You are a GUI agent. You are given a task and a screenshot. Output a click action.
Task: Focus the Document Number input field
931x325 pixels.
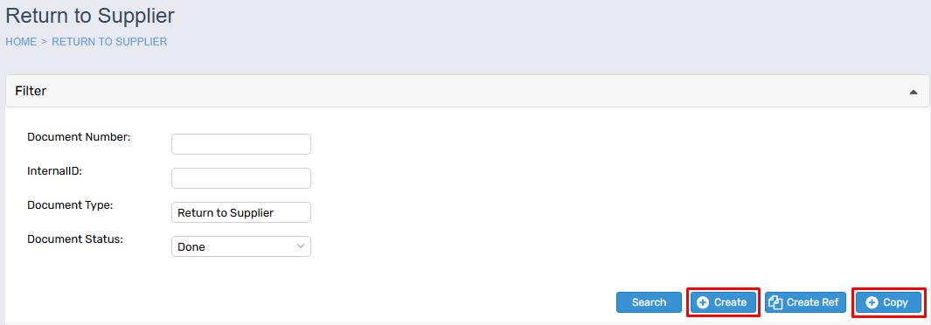click(x=241, y=144)
